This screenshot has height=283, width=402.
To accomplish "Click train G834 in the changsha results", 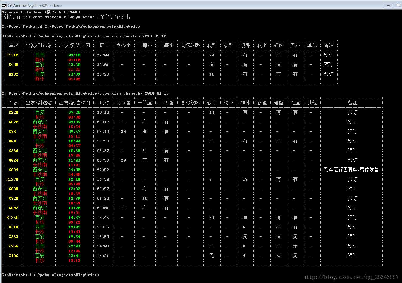I will click(13, 170).
